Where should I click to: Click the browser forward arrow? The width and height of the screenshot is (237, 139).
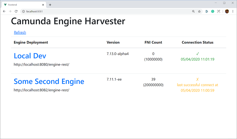coord(10,11)
